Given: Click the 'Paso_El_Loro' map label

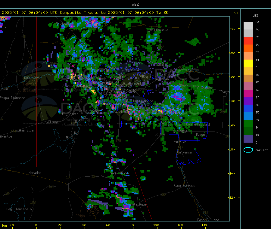Looking at the screenshot, I should (x=208, y=220).
